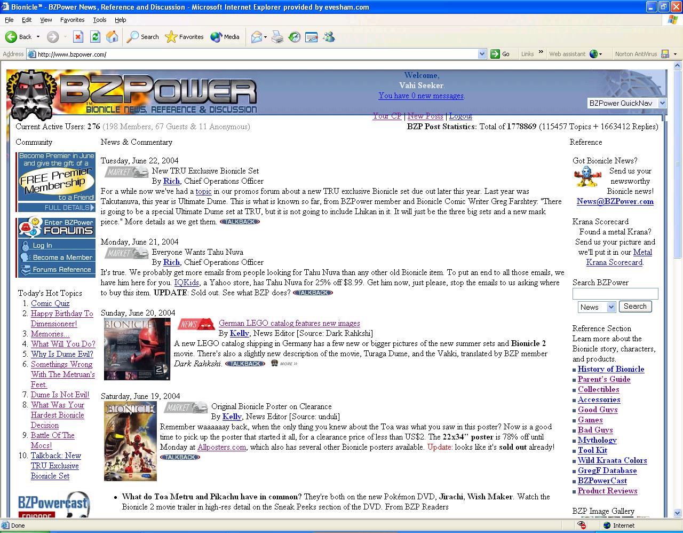Launch the Messenger people icon
Screen dimensions: 683x533
329,37
